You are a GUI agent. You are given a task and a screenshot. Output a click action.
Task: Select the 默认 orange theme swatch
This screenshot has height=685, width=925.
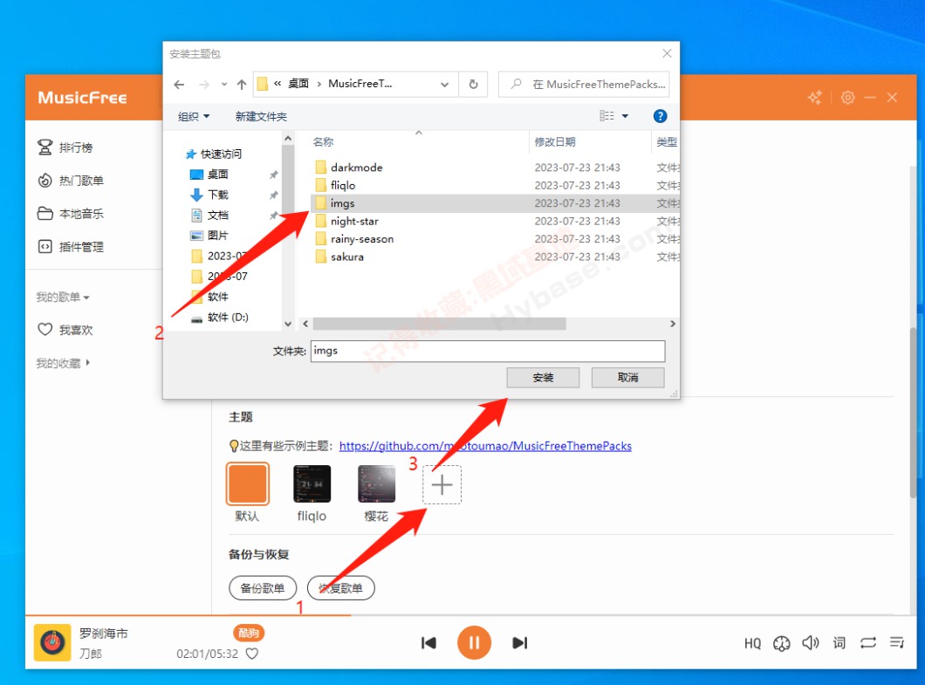point(248,483)
